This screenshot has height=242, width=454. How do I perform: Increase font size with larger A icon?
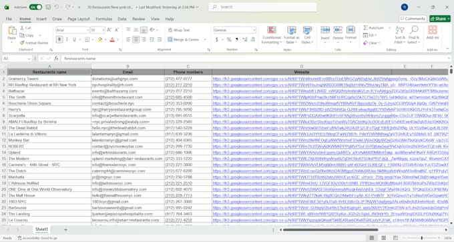tap(109, 30)
